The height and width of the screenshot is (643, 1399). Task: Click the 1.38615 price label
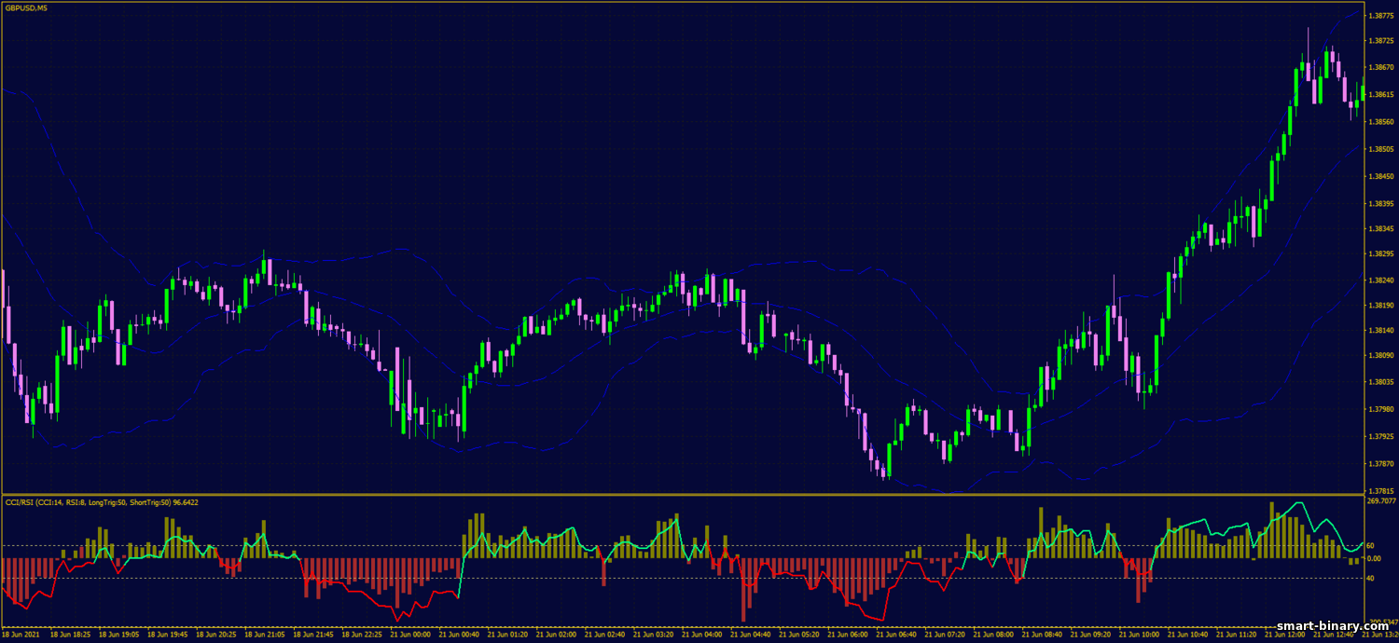[x=1380, y=95]
